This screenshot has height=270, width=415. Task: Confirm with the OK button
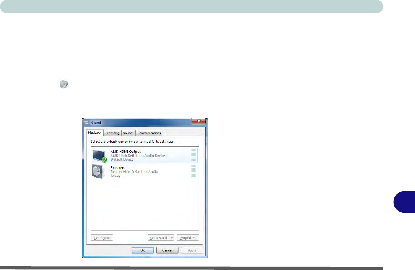(x=143, y=250)
